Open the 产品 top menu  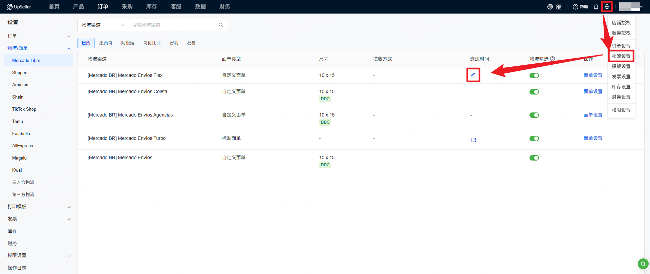[x=79, y=7]
